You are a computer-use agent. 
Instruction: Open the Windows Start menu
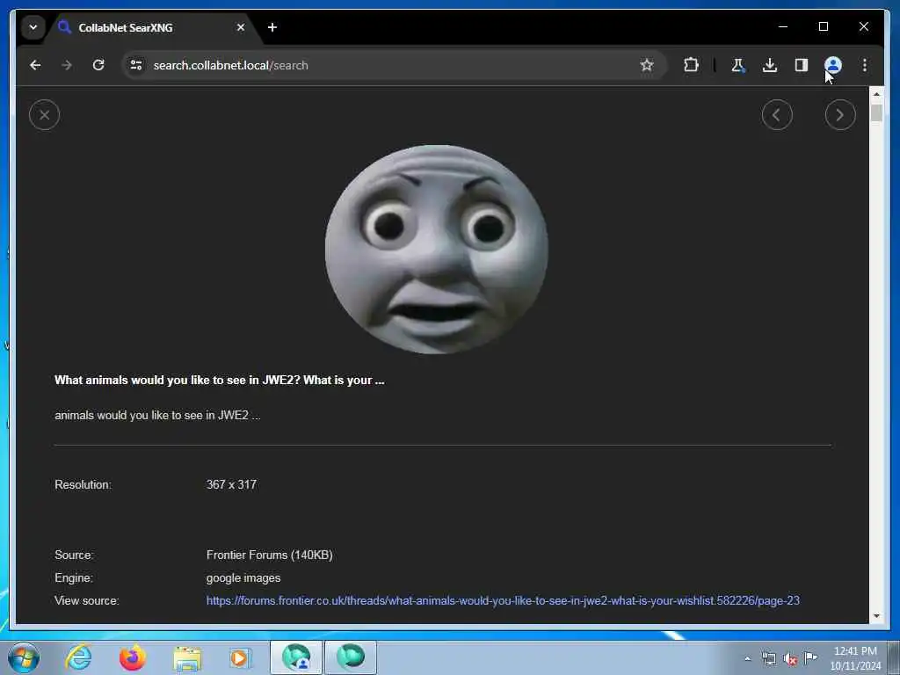24,657
